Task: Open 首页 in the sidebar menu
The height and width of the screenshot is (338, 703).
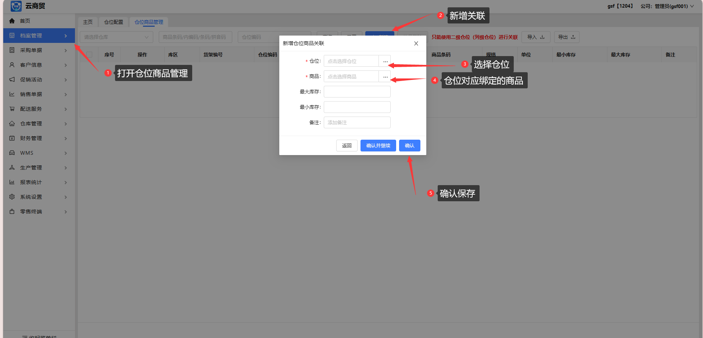Action: click(39, 21)
